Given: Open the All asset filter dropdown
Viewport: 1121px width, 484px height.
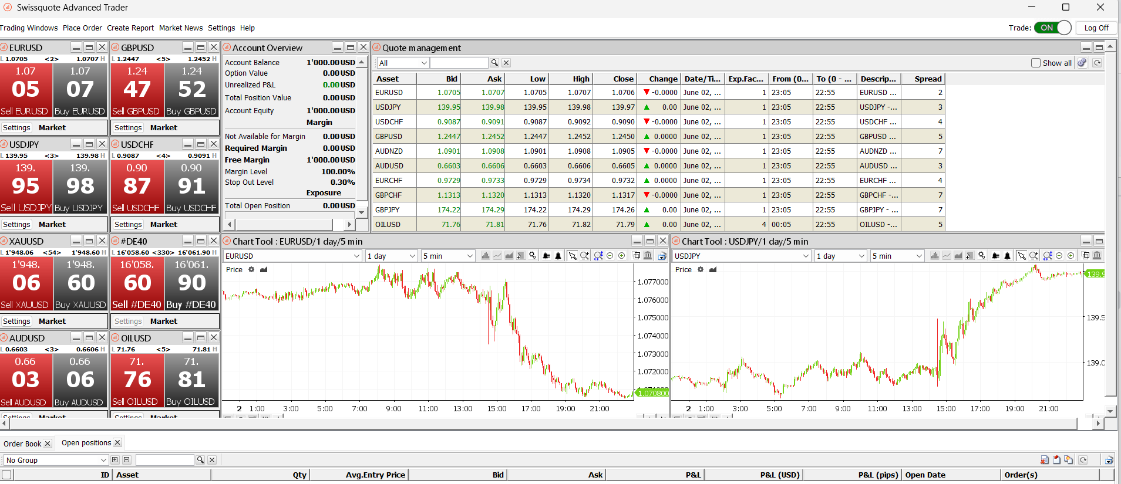Looking at the screenshot, I should point(403,63).
